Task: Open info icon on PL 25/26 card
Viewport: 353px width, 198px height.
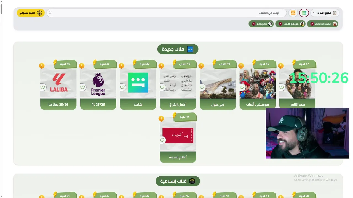Action: point(82,66)
